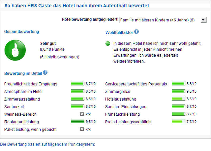Click the Sauberkeit rating bar

point(77,106)
